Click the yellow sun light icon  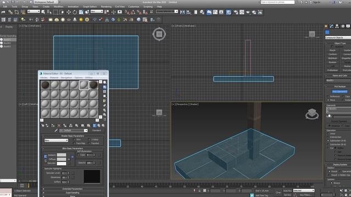point(81,20)
